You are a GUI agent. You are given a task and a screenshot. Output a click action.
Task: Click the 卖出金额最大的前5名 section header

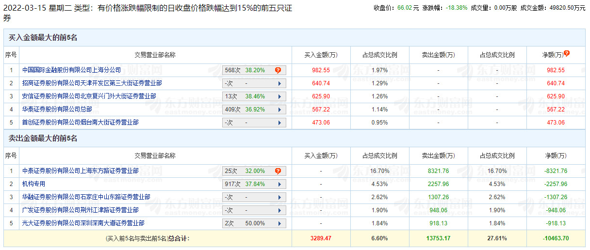click(43, 139)
